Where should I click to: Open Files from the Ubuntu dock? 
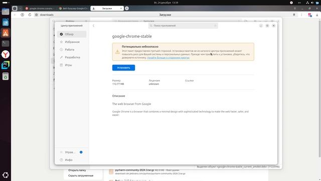6,12
